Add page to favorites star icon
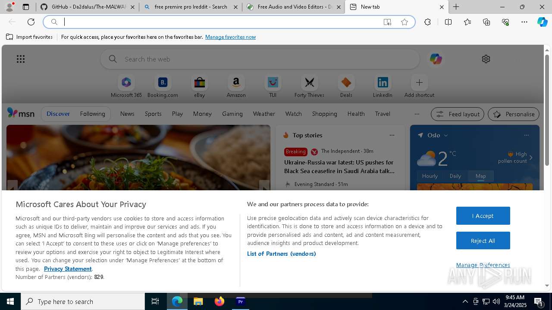This screenshot has width=552, height=310. (x=405, y=22)
